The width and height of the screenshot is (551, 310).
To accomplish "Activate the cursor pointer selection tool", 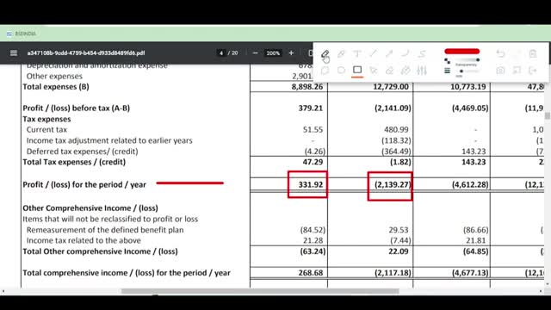I will 373,71.
